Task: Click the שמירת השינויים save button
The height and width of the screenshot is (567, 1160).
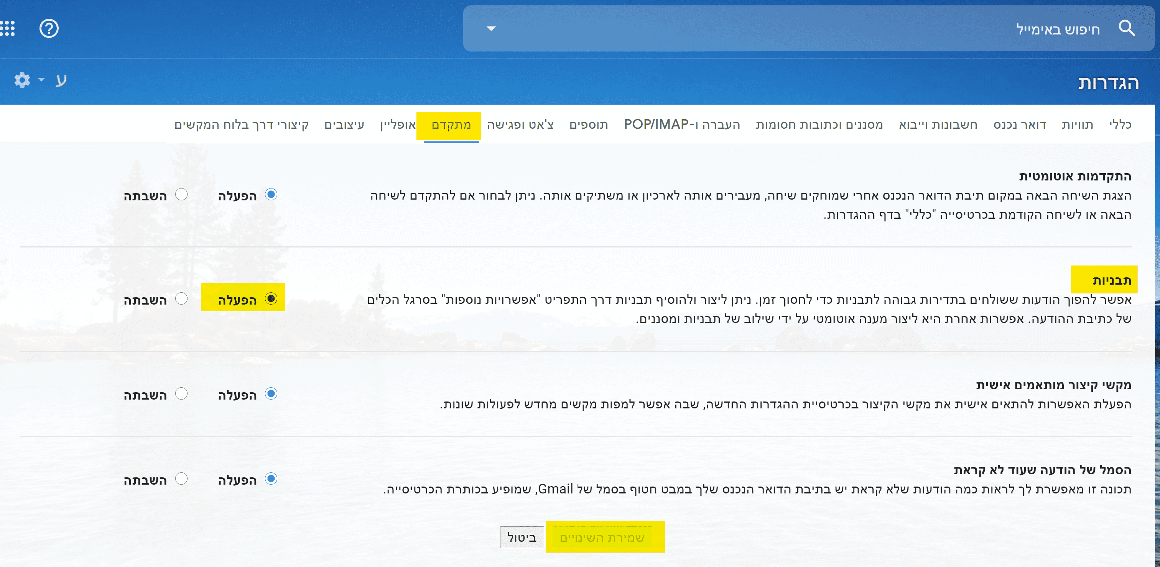Action: (602, 537)
